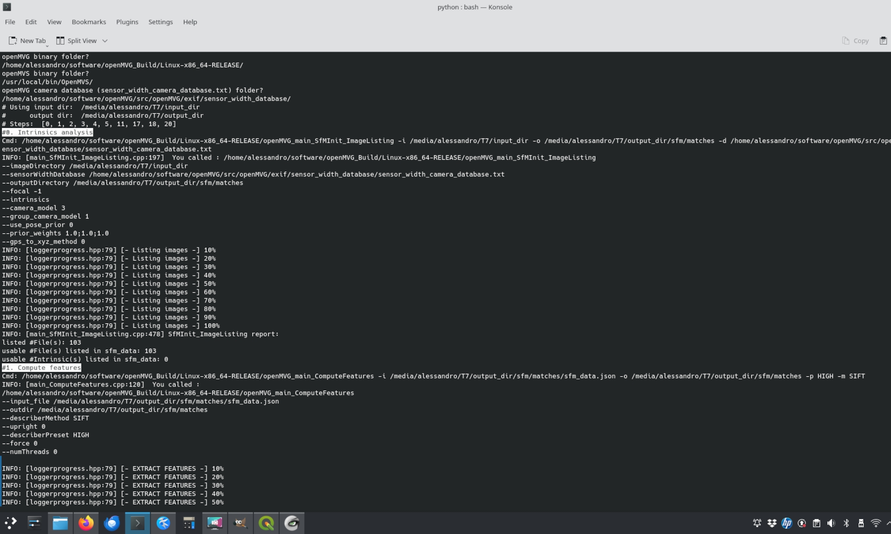Click the '--numThreads 0' line
The image size is (891, 534).
pyautogui.click(x=29, y=452)
